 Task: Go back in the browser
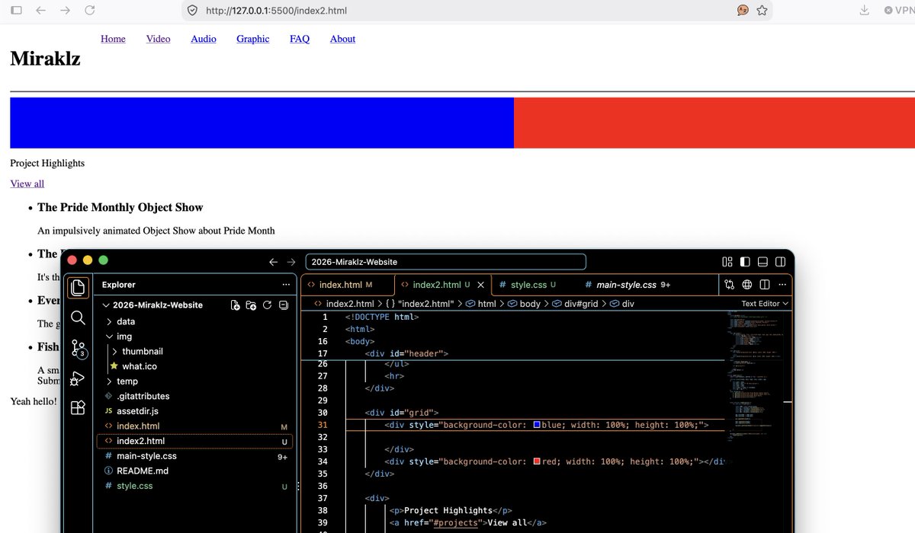pyautogui.click(x=41, y=10)
